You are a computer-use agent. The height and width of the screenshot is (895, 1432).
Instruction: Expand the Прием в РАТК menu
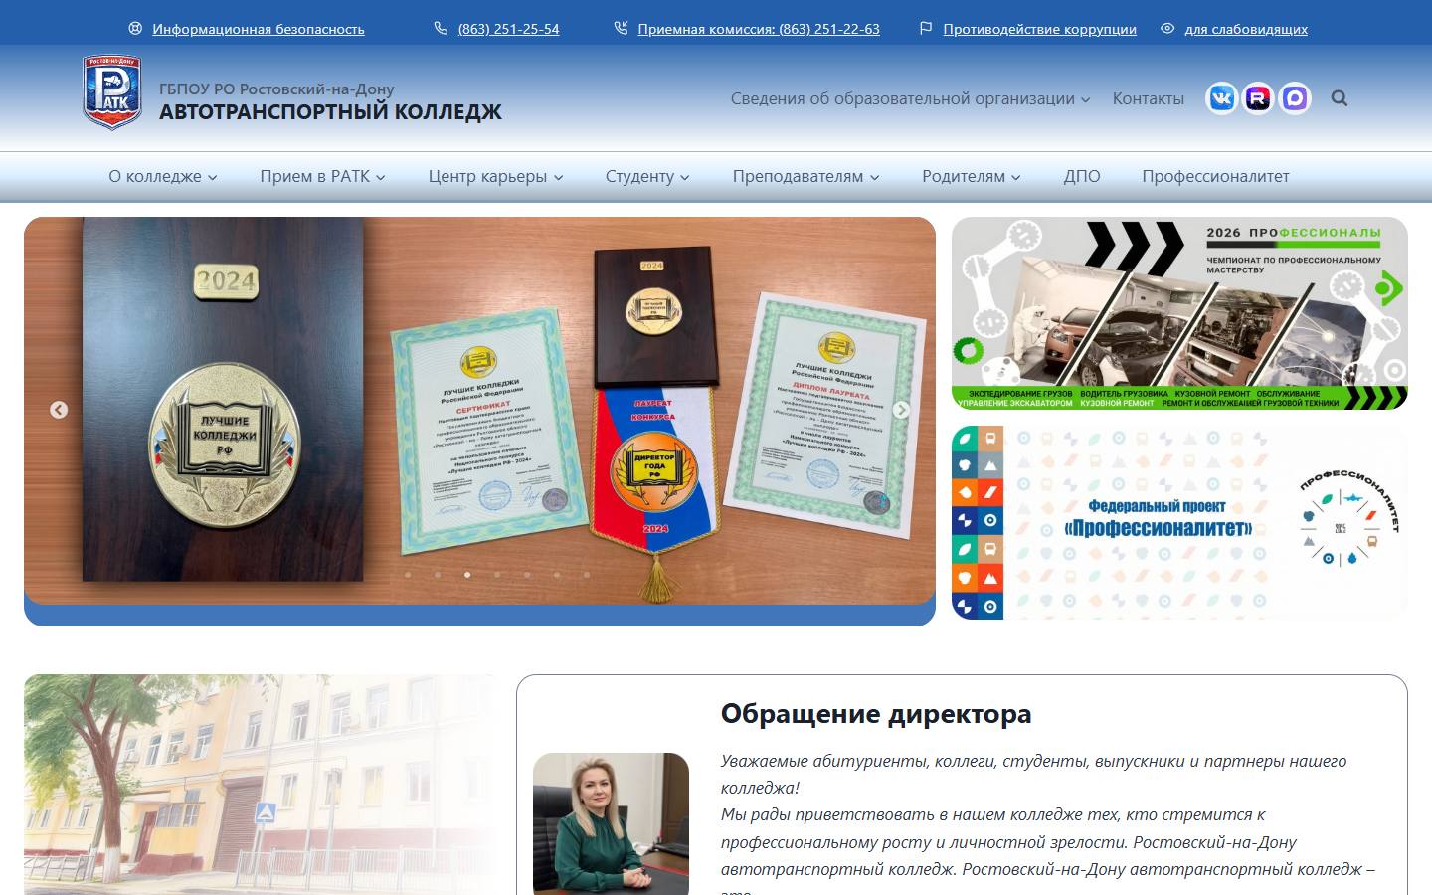point(322,176)
